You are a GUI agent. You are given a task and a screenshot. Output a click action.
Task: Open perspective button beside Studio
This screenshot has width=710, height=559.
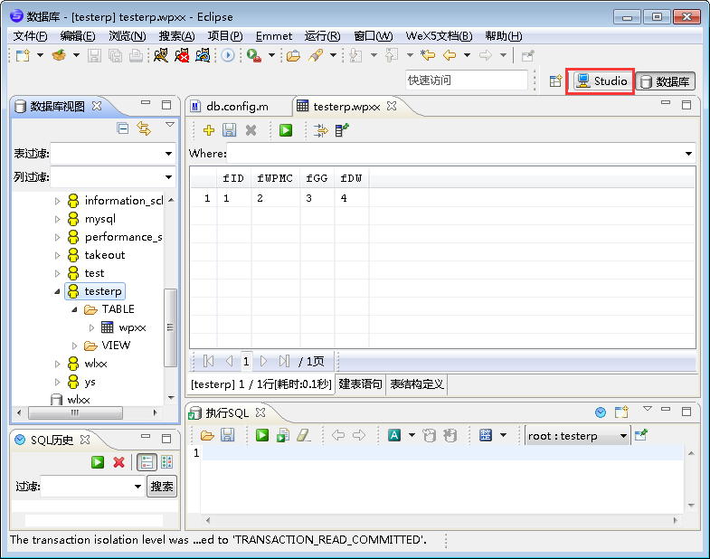click(555, 81)
